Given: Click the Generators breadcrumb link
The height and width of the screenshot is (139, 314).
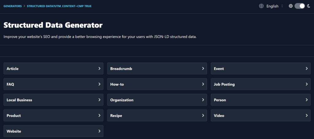Looking at the screenshot, I should (x=13, y=6).
